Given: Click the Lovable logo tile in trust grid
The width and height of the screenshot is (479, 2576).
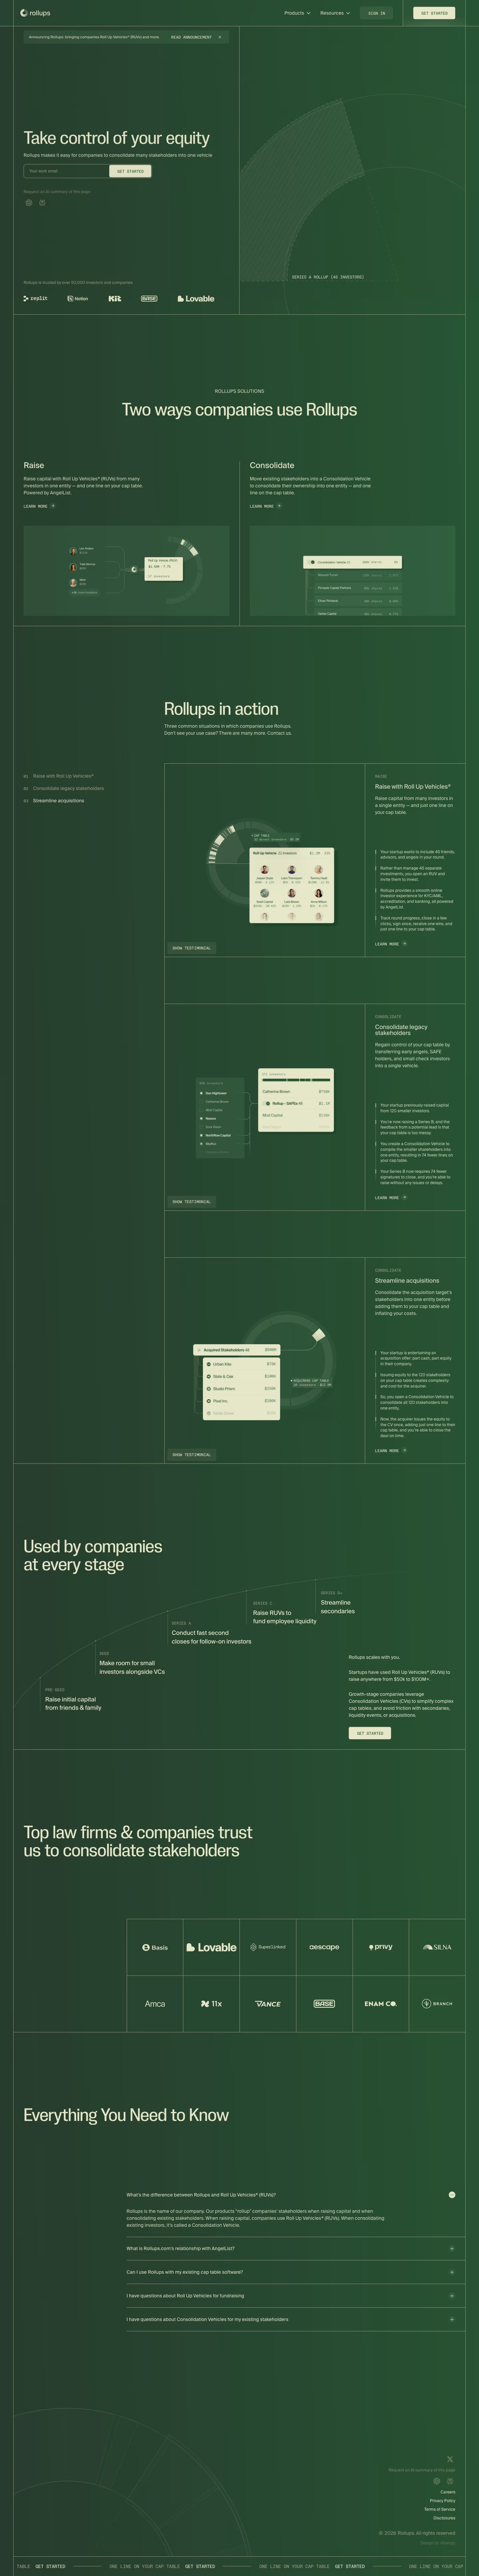Looking at the screenshot, I should (211, 1947).
